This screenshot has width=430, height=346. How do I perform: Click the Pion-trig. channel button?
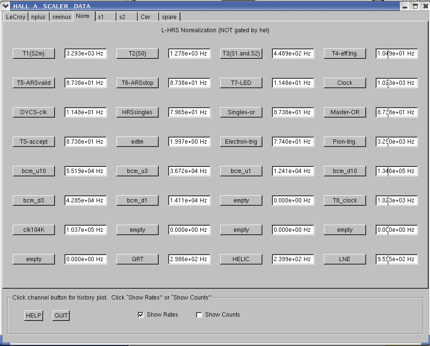click(x=345, y=142)
